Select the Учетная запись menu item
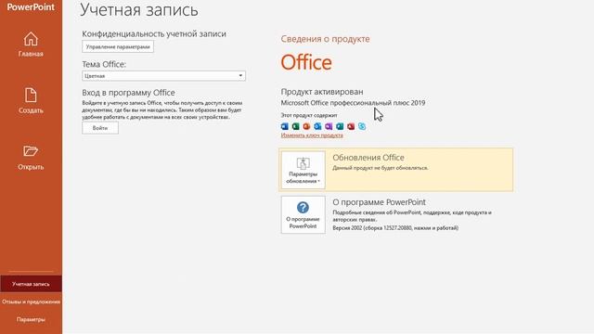This screenshot has width=594, height=334. (x=31, y=284)
